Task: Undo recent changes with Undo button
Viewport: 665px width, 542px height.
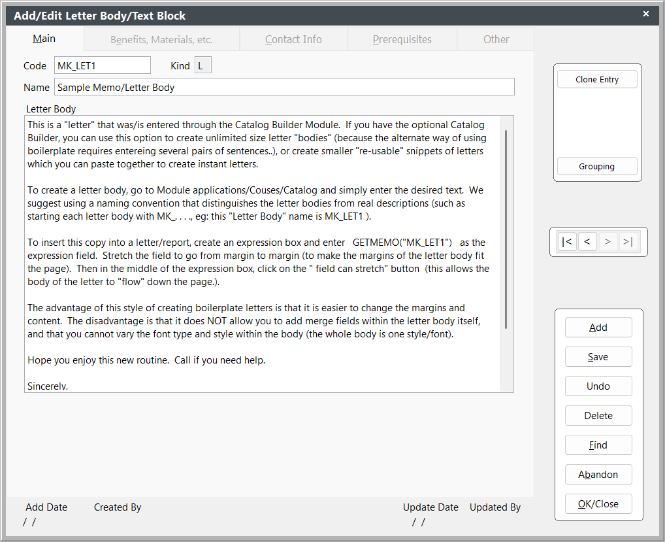Action: click(x=598, y=386)
